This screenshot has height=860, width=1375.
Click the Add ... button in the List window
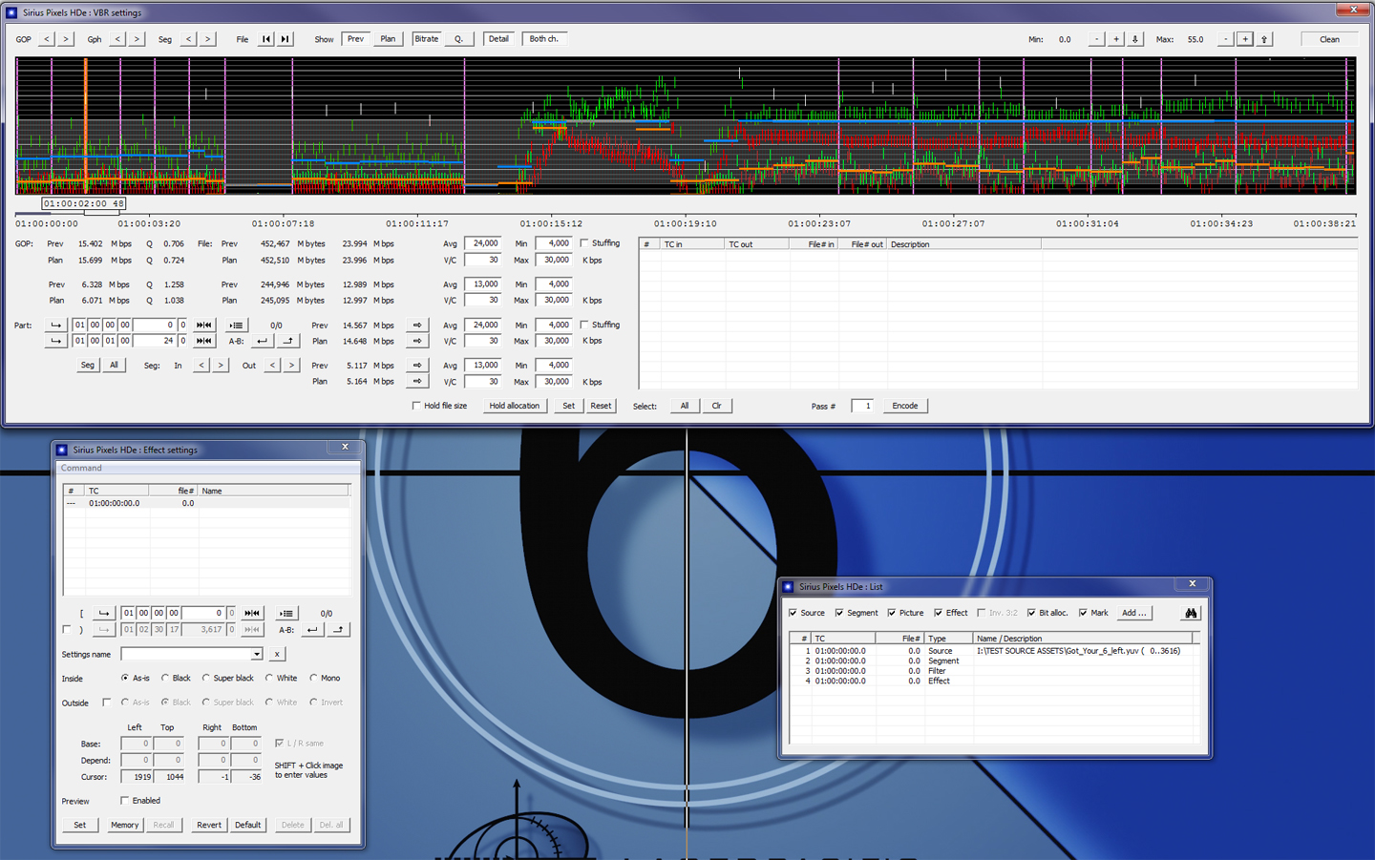click(x=1134, y=613)
